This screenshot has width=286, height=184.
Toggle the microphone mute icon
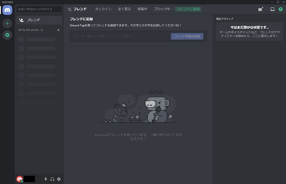[46, 179]
